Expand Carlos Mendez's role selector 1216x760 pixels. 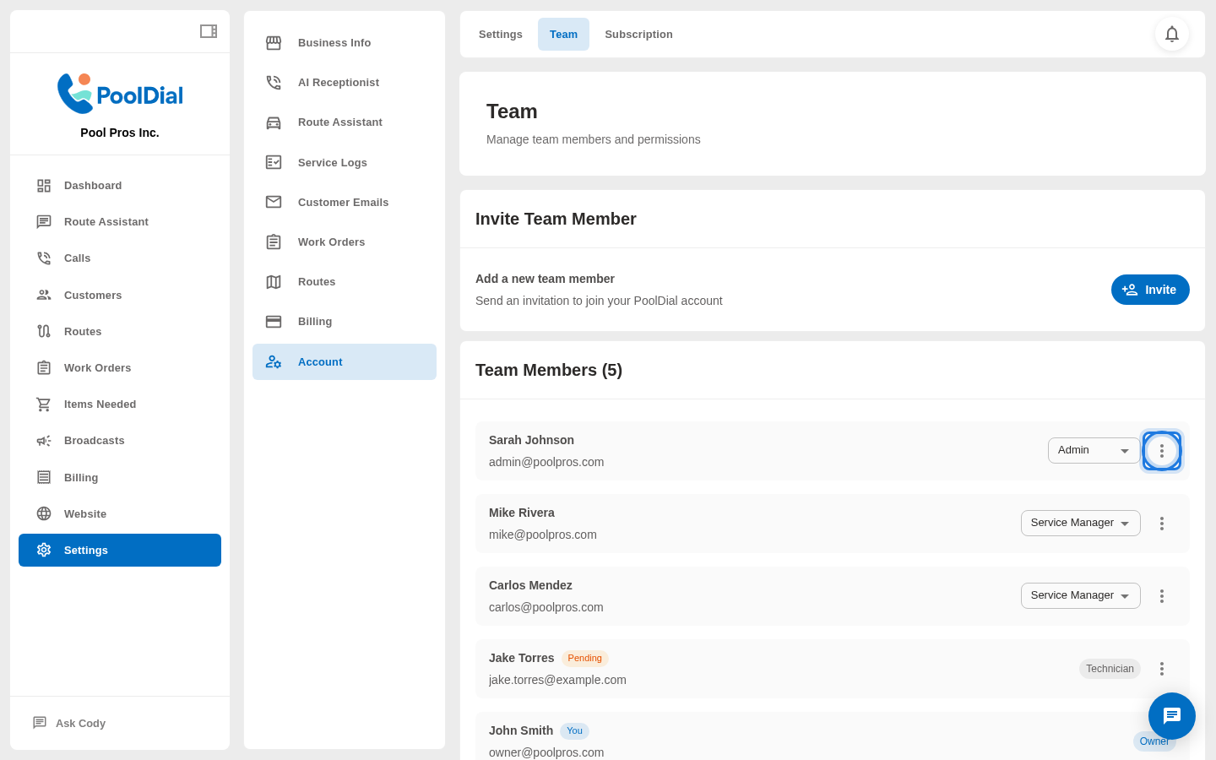[x=1080, y=595]
